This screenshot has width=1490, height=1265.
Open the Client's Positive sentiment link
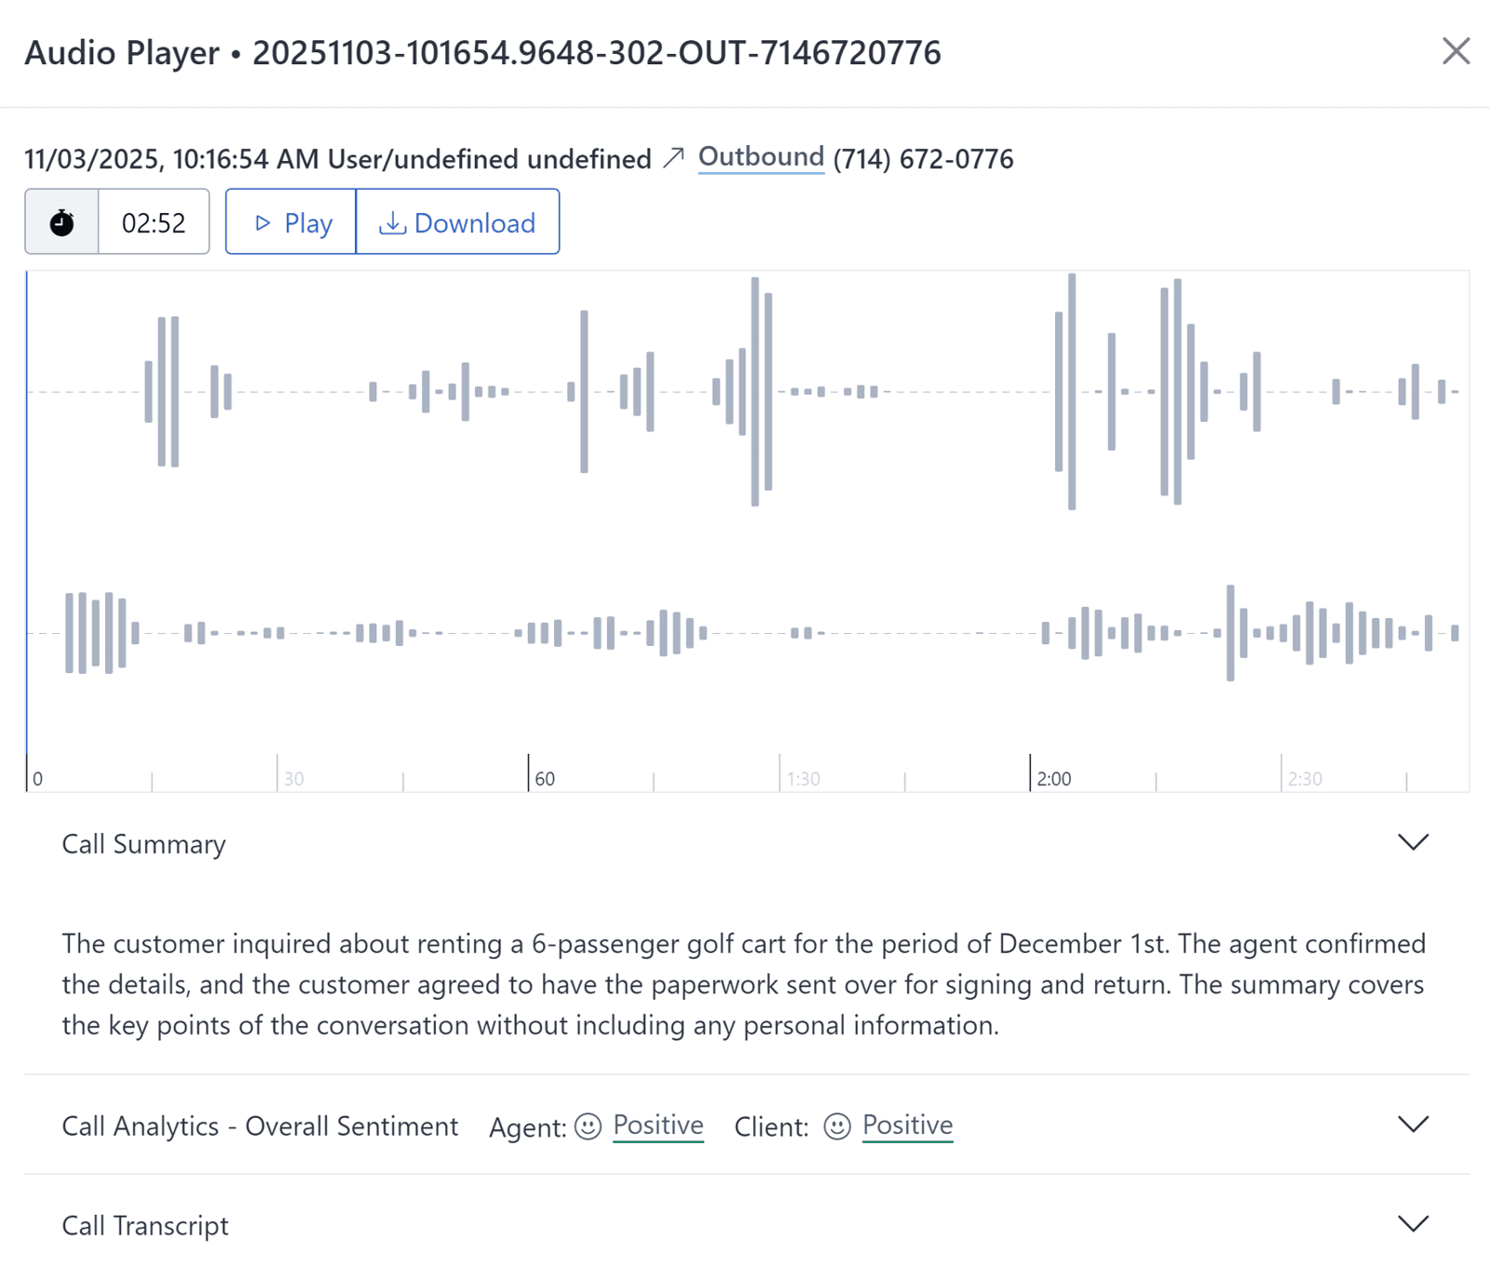tap(907, 1125)
